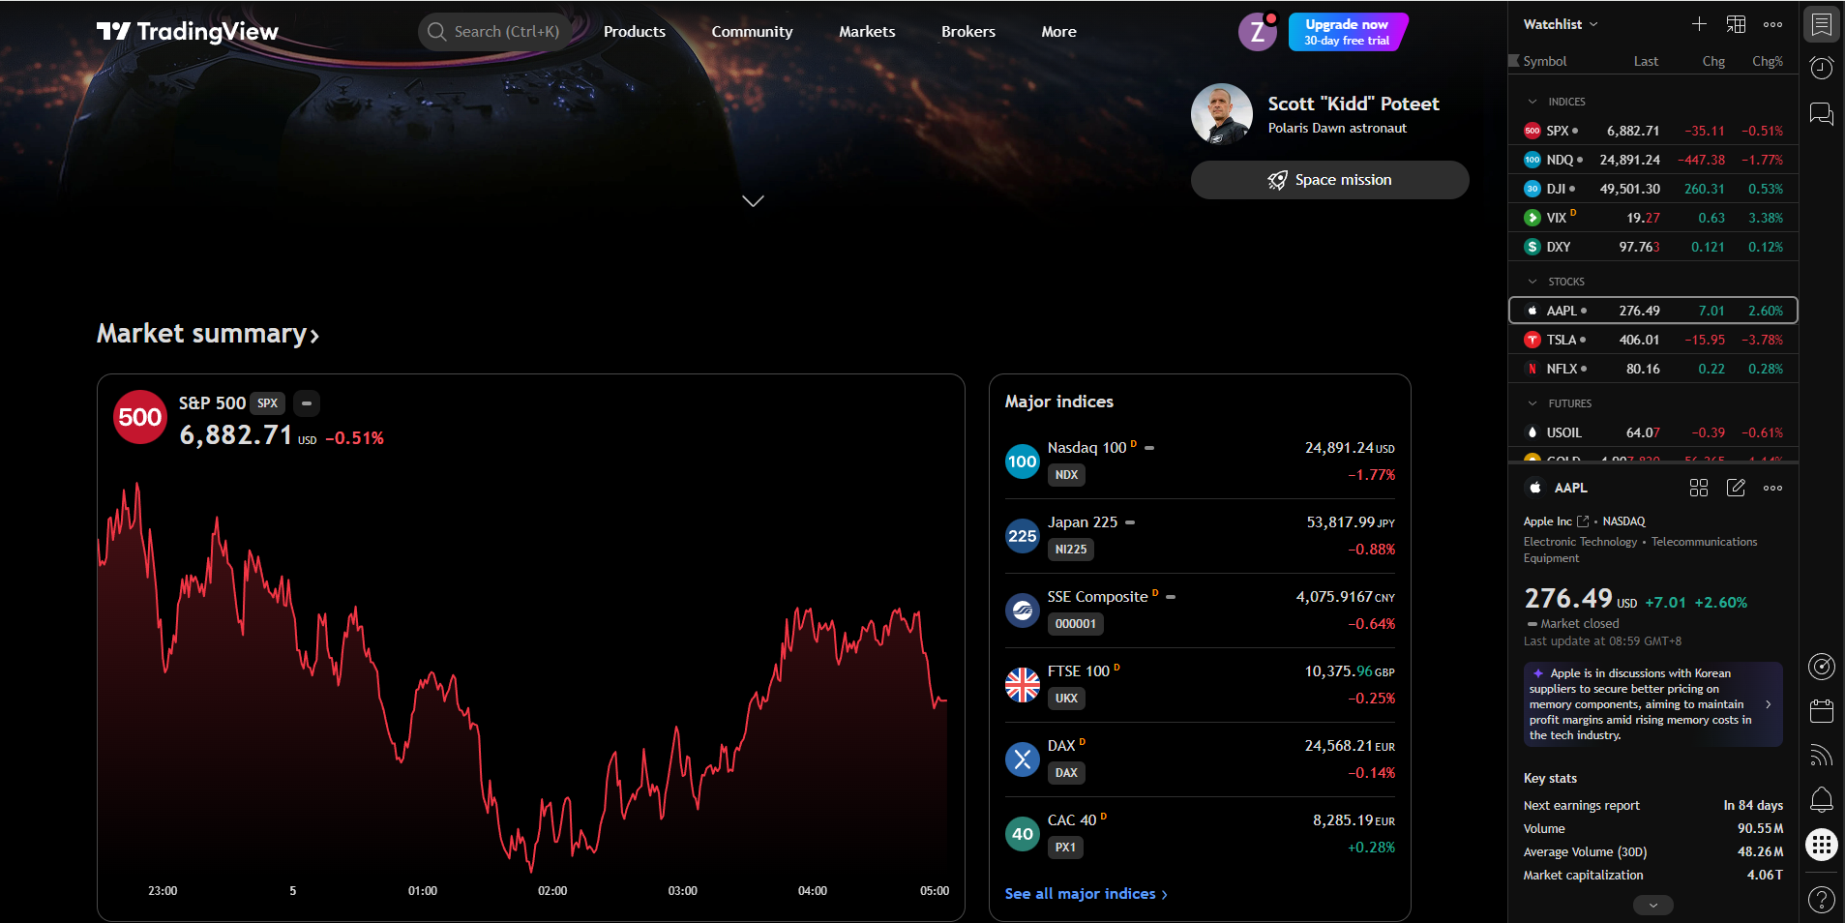Open the News feed sidebar icon
The height and width of the screenshot is (923, 1845).
tap(1821, 756)
